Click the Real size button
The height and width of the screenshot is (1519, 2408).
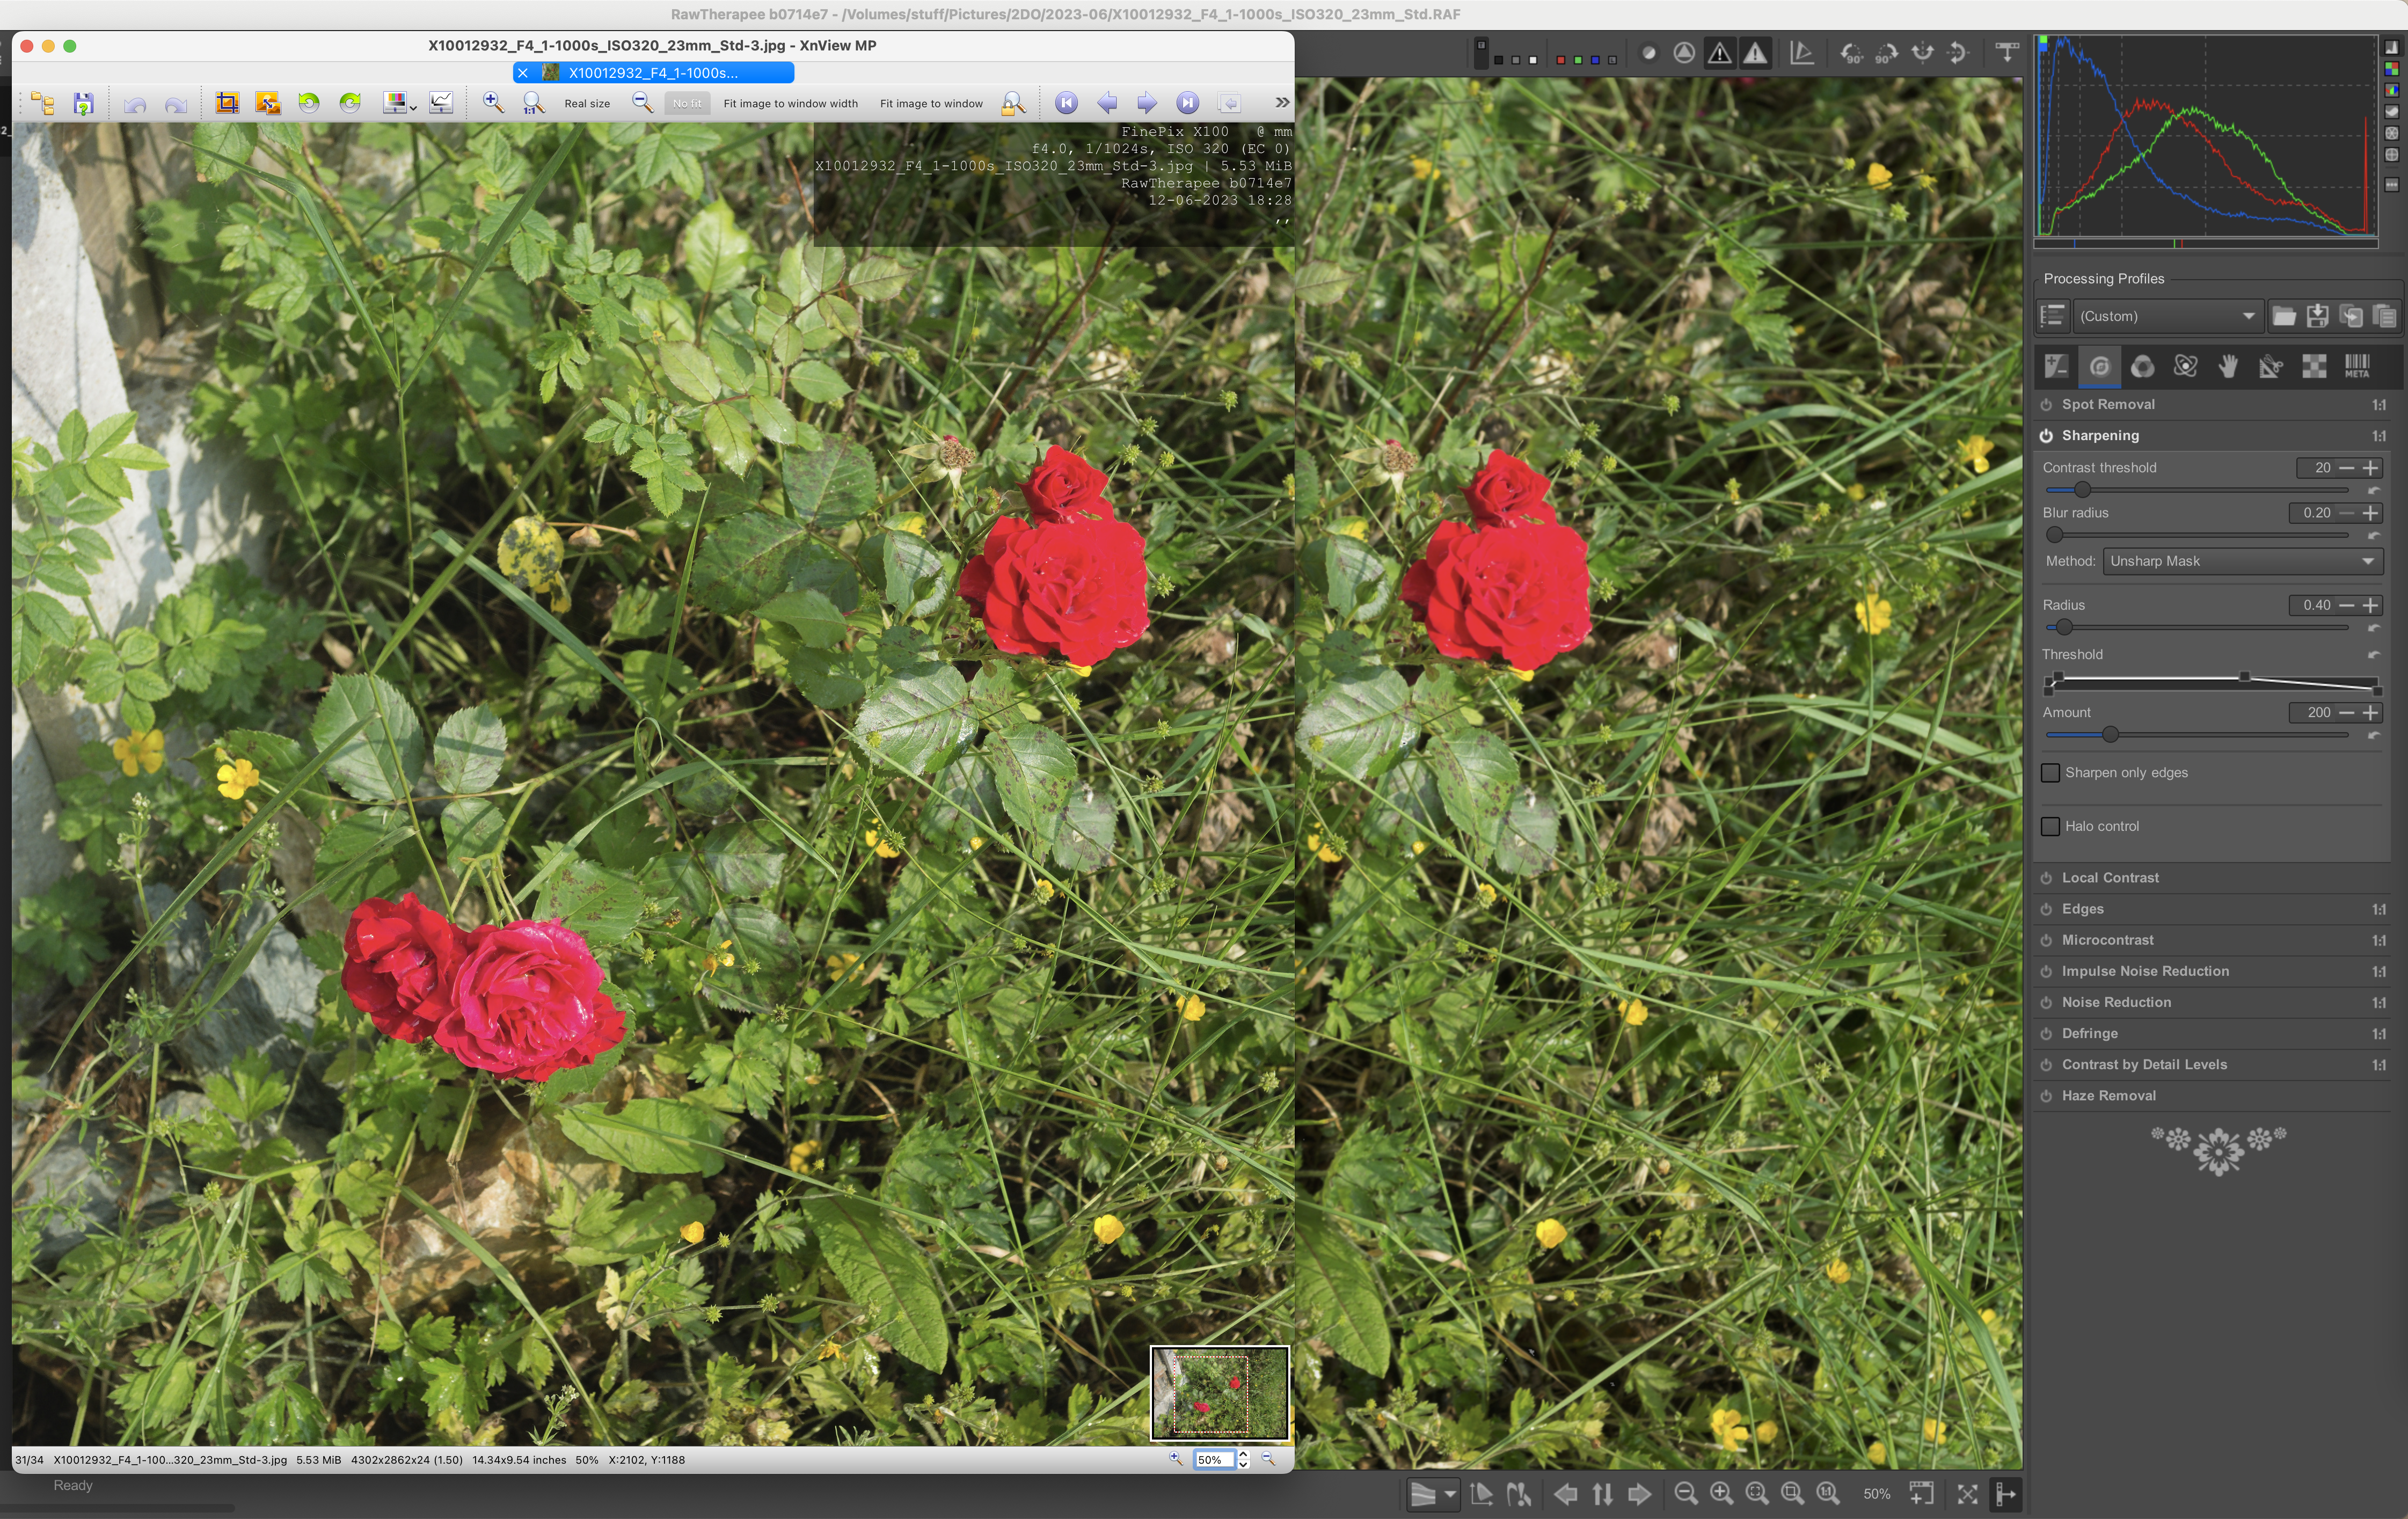click(x=587, y=104)
